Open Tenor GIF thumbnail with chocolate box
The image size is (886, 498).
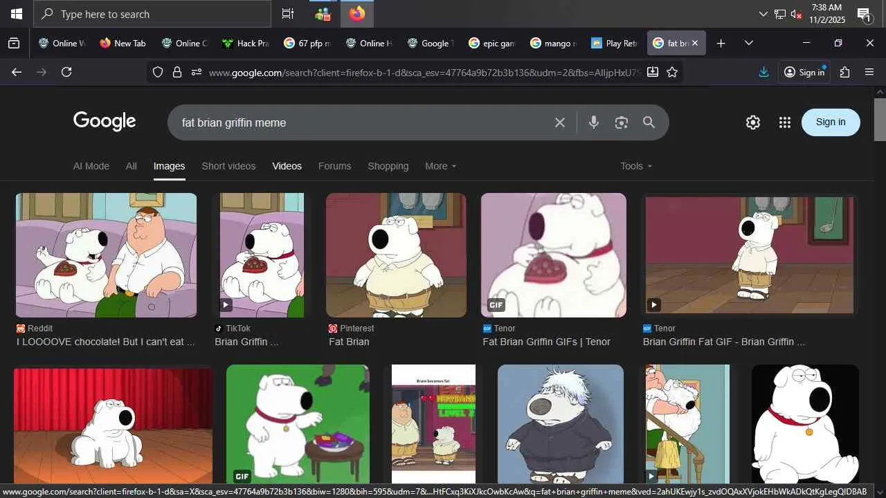tap(554, 255)
